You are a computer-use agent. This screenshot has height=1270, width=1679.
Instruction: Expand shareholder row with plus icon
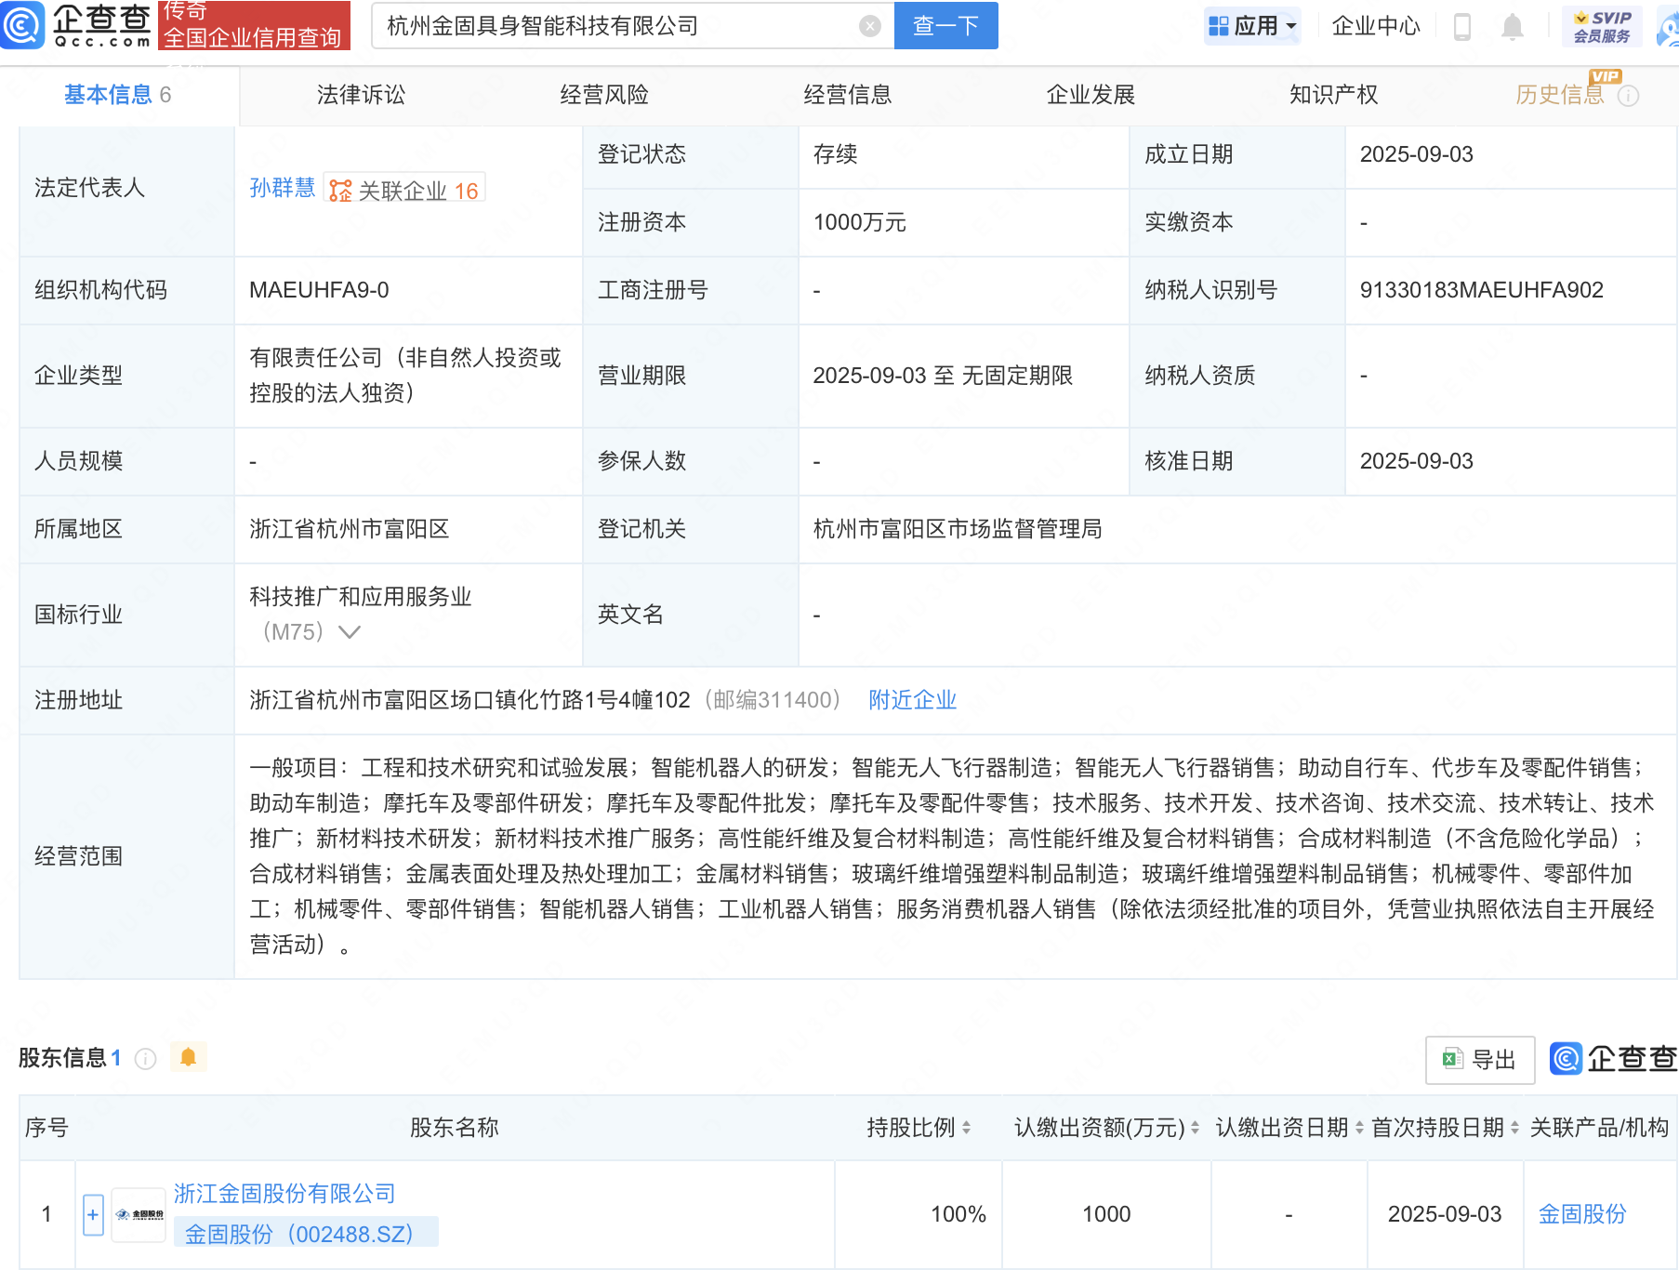click(x=93, y=1214)
